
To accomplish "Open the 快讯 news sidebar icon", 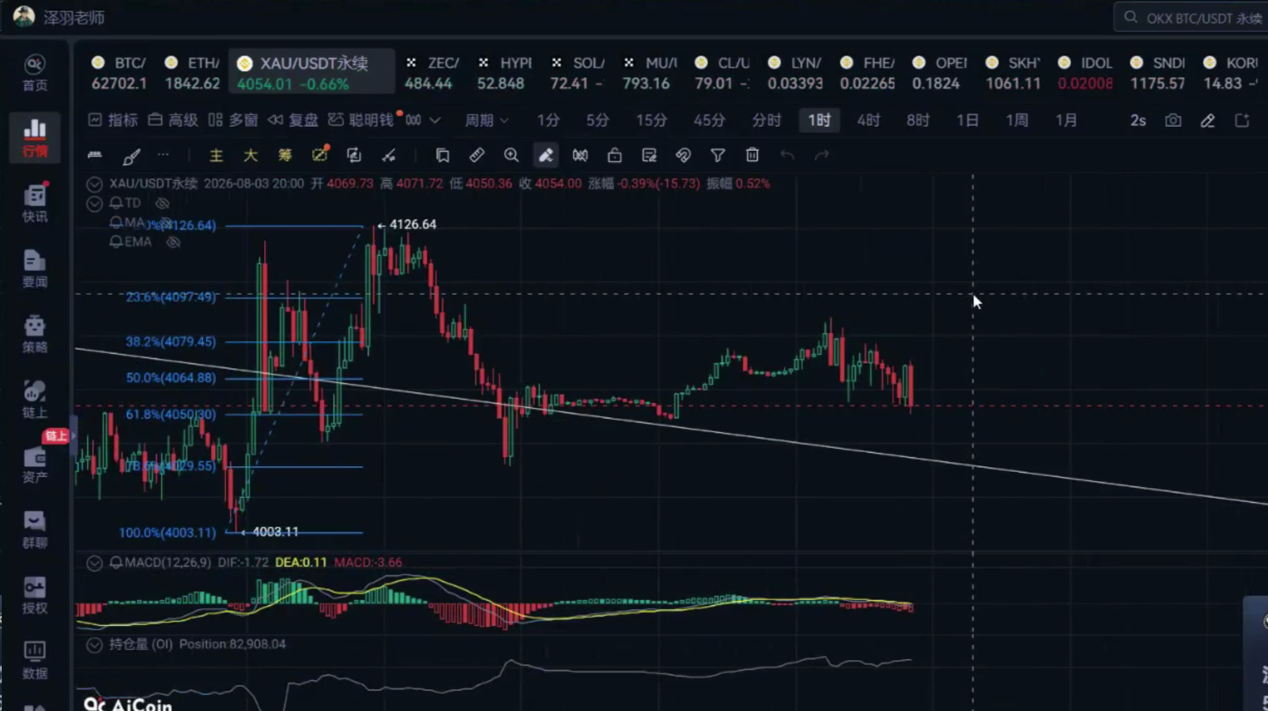I will click(x=35, y=202).
